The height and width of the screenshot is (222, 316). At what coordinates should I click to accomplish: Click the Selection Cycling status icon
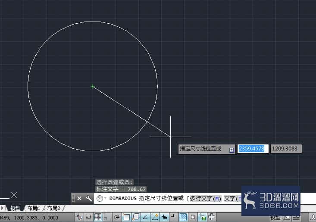tap(202, 217)
